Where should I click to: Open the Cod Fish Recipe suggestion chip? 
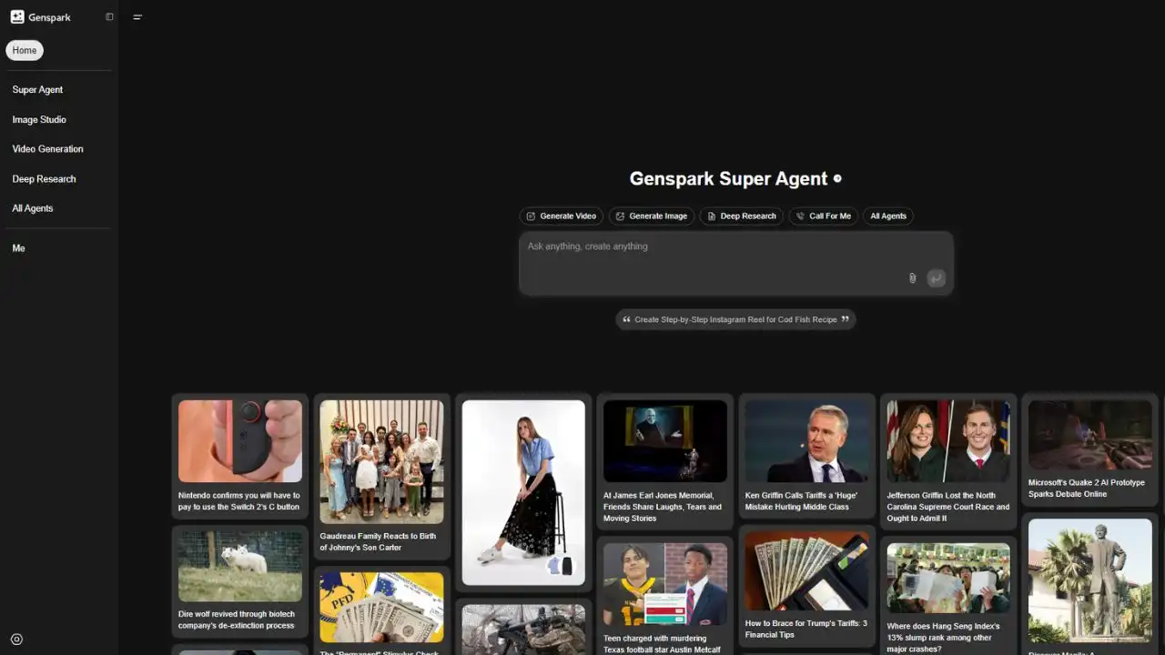[x=735, y=319]
